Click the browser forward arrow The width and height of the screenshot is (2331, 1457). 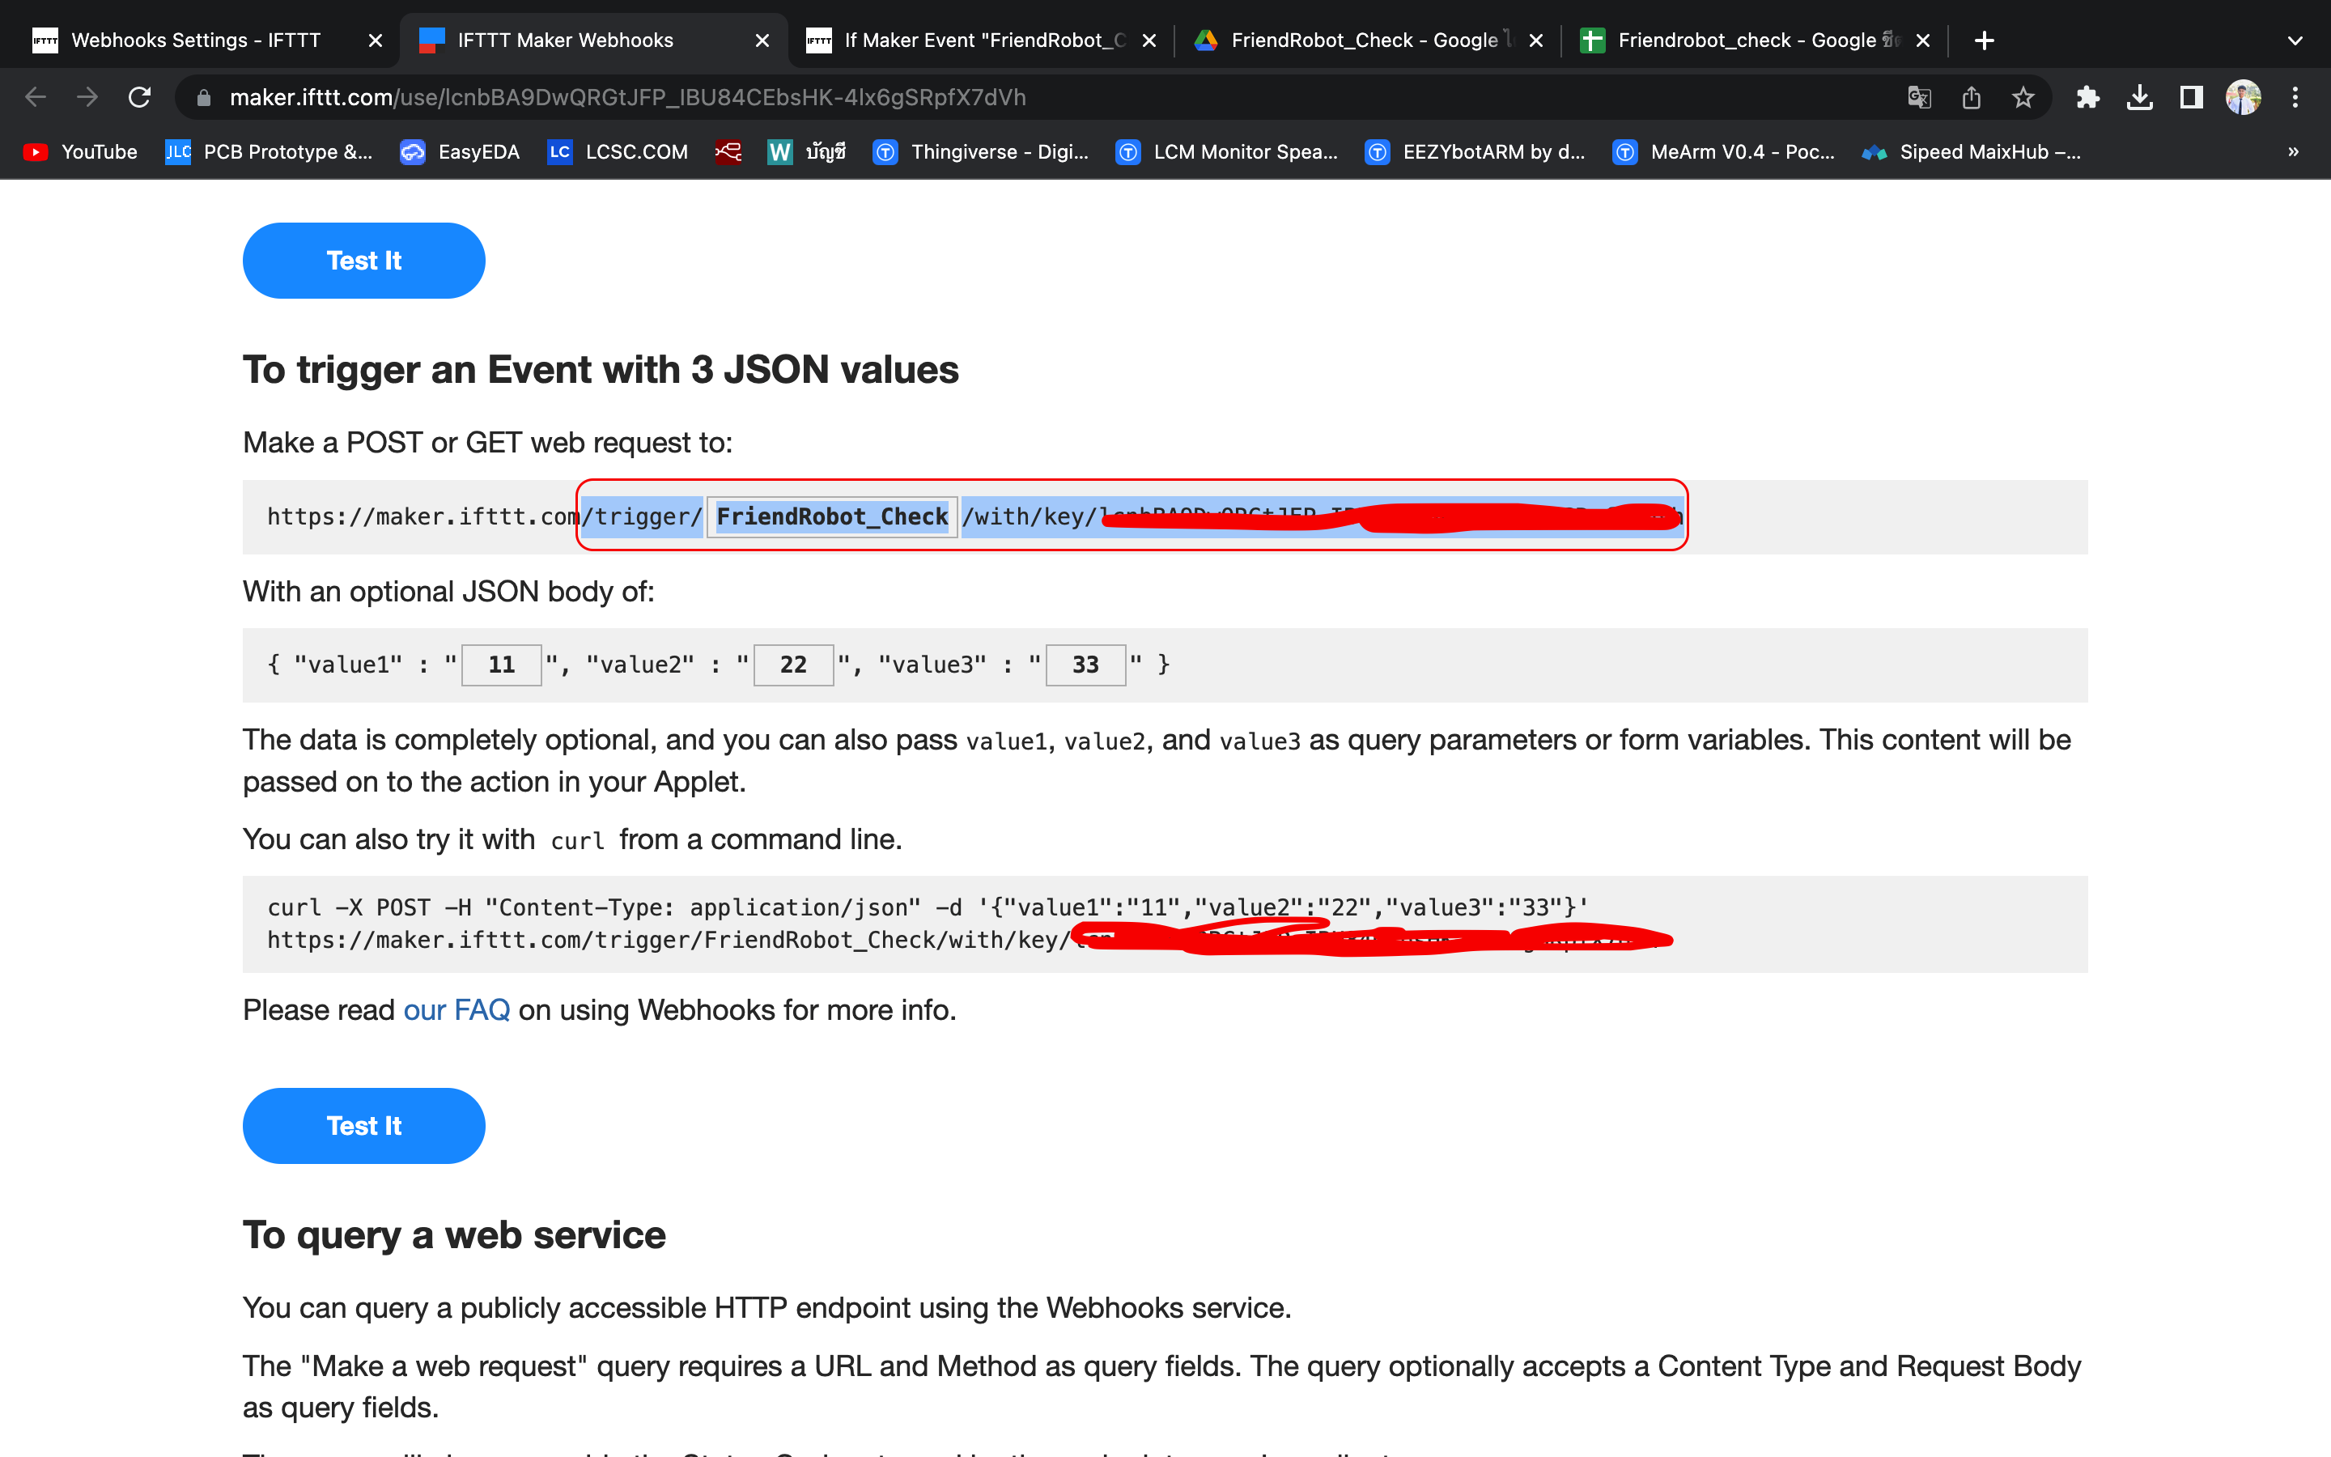(x=87, y=97)
